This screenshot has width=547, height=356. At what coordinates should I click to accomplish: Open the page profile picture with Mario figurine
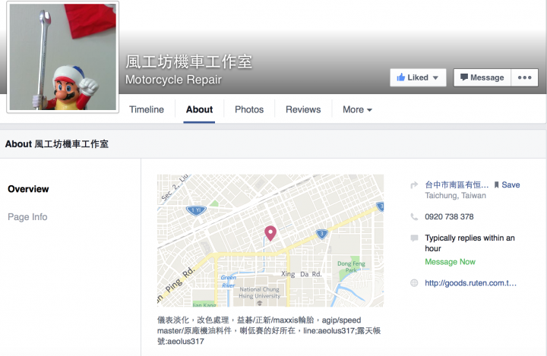[63, 57]
